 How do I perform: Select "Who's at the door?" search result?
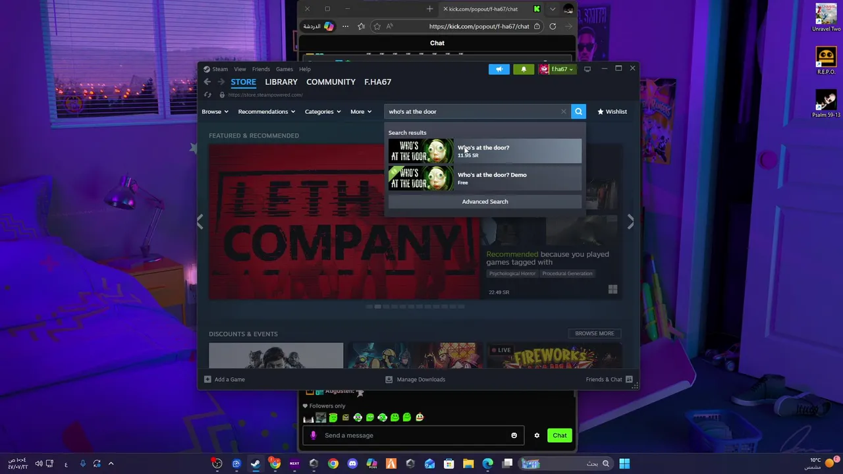(x=485, y=151)
